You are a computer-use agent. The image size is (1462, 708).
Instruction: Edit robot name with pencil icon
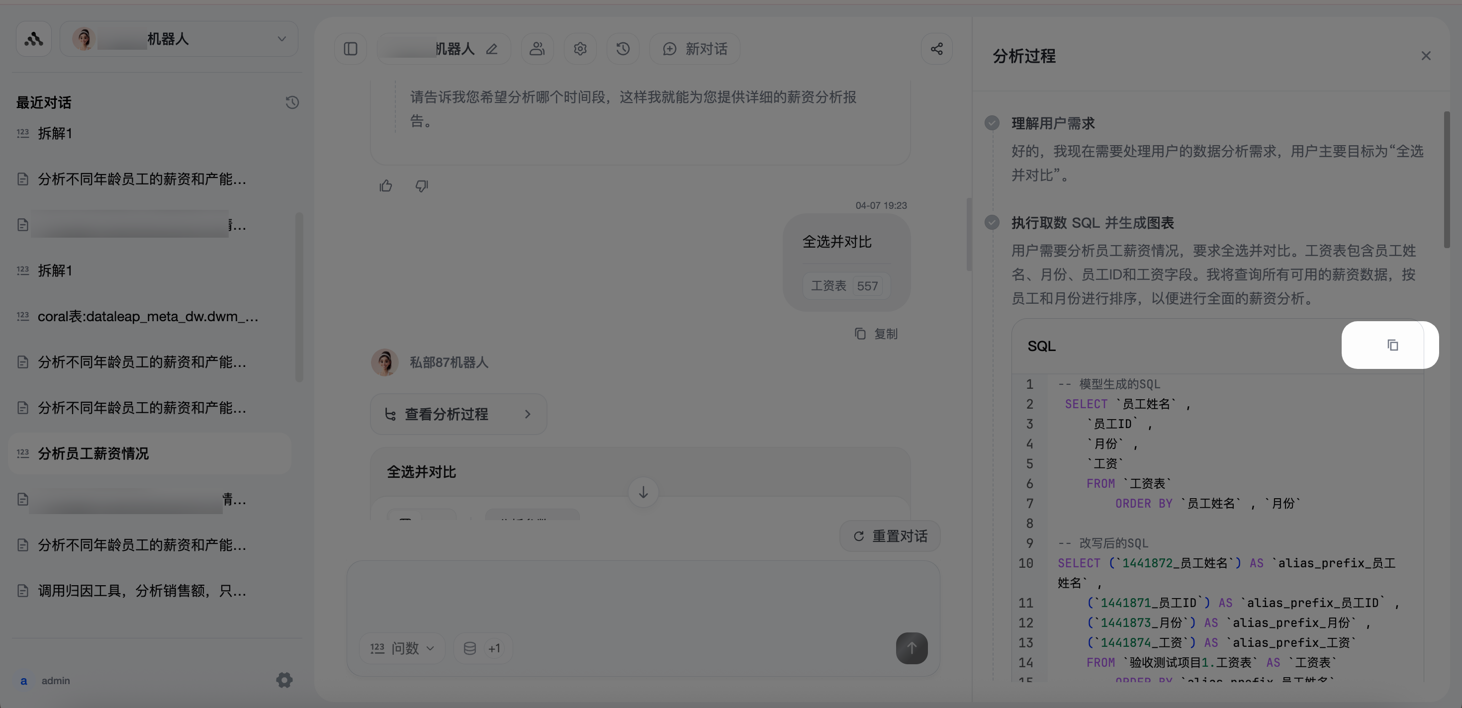point(491,49)
